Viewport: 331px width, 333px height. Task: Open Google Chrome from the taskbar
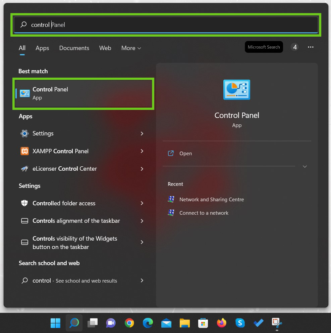[x=129, y=323]
